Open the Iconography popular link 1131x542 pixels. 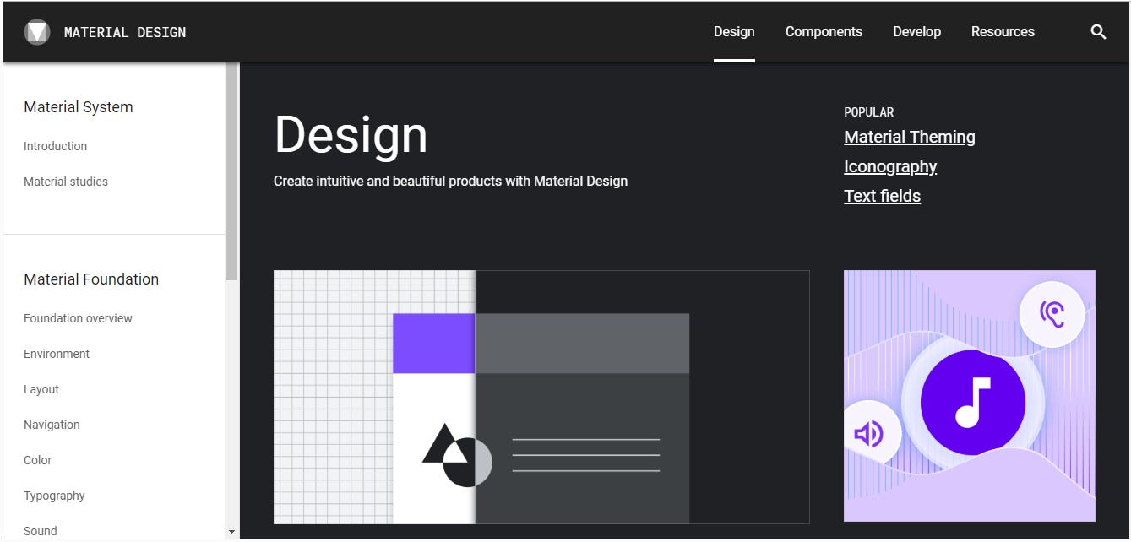tap(890, 166)
